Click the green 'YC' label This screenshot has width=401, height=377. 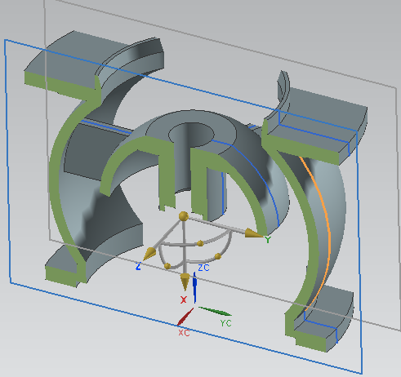225,323
